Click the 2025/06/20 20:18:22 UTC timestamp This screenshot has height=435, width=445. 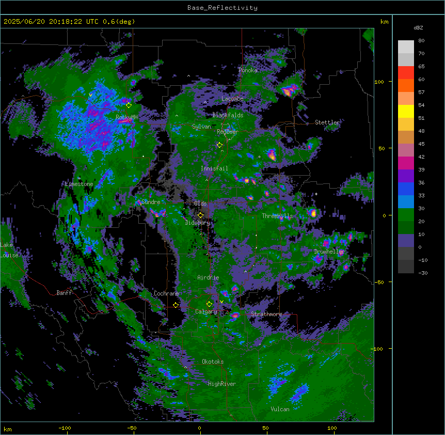click(51, 22)
